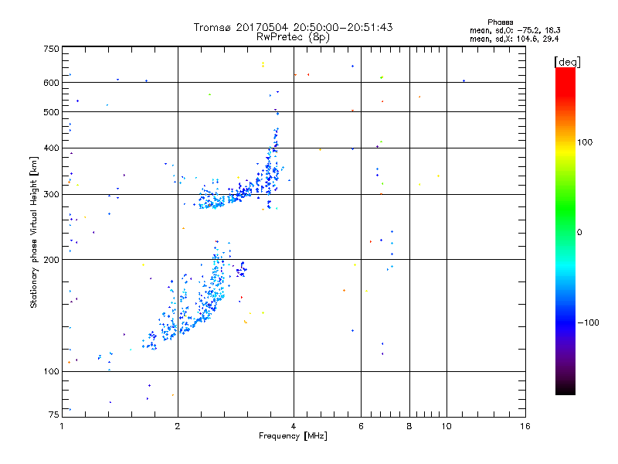Click the x-axis frequency tick label "10"

[447, 426]
